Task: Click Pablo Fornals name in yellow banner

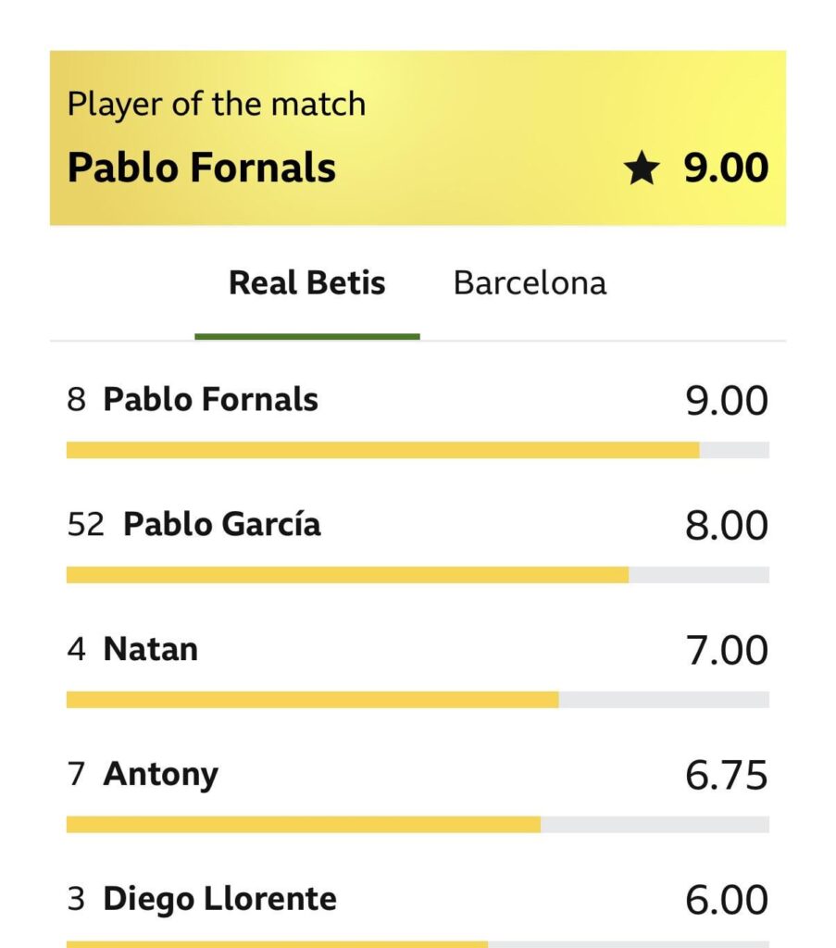Action: [x=202, y=168]
